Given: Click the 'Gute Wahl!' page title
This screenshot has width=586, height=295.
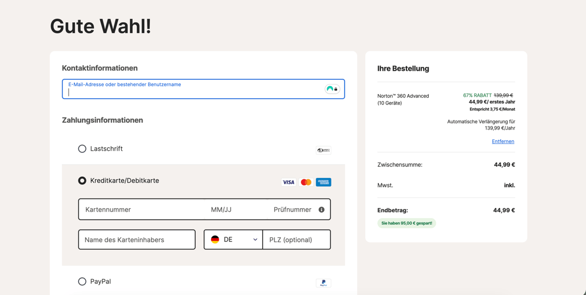Looking at the screenshot, I should 101,26.
